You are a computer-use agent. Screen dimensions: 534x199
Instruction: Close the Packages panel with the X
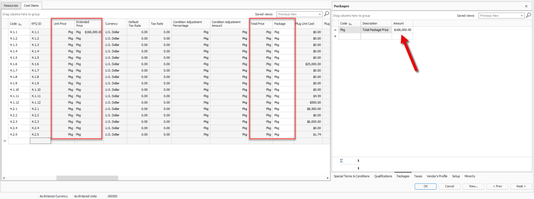pyautogui.click(x=526, y=6)
